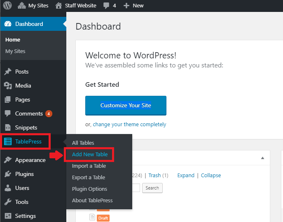Open the Appearance paintbrush menu

[8, 160]
